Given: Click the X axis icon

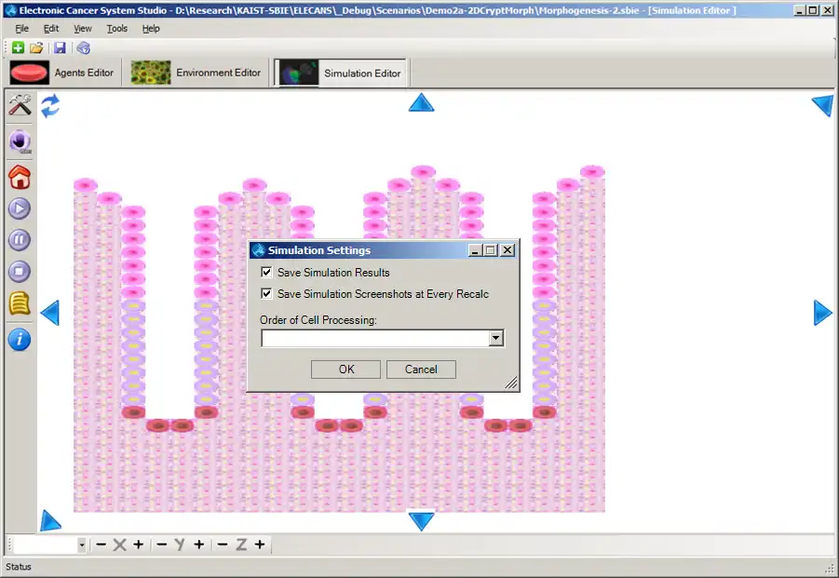Looking at the screenshot, I should point(120,544).
